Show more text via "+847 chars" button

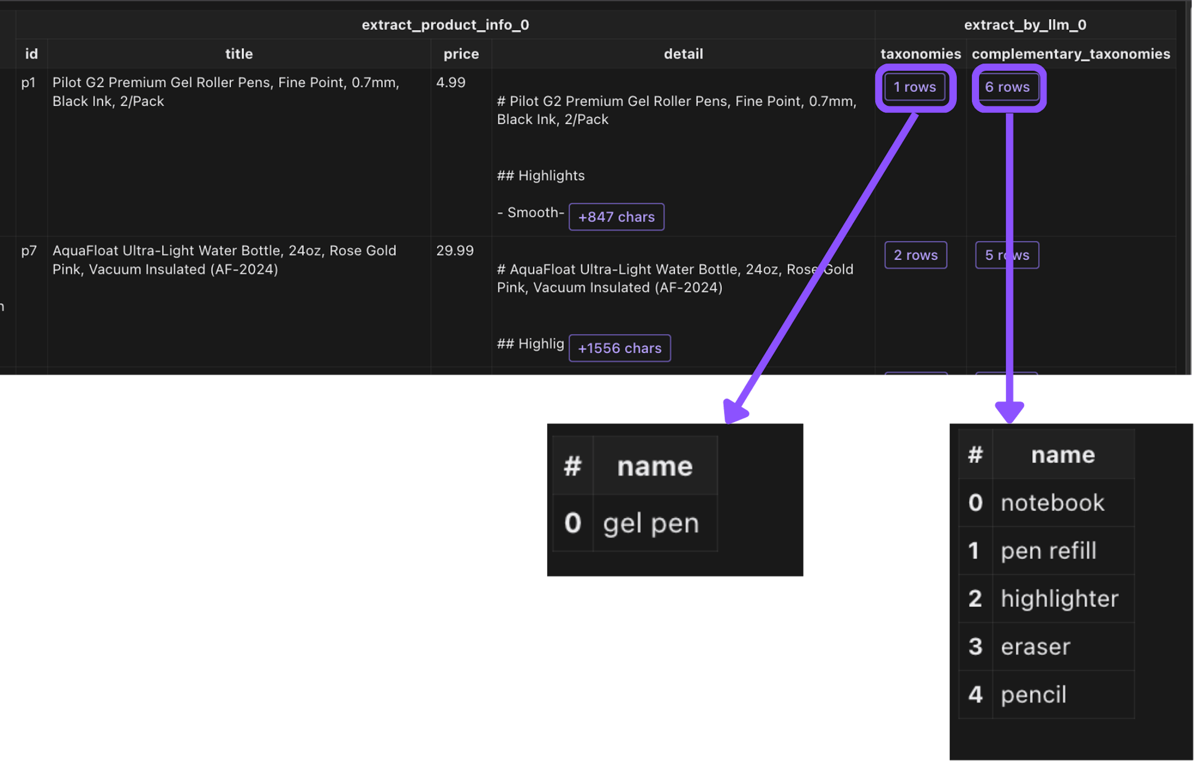616,217
